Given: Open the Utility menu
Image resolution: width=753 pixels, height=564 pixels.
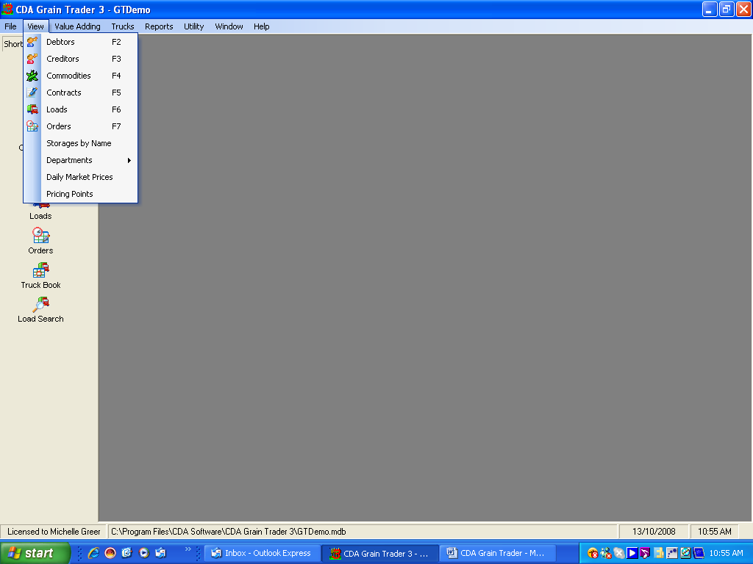Looking at the screenshot, I should (x=193, y=26).
